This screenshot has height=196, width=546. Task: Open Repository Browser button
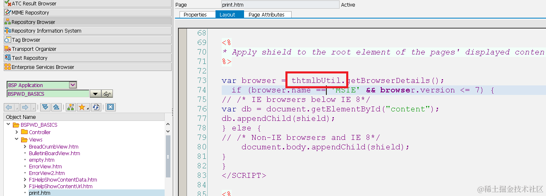tap(87, 22)
